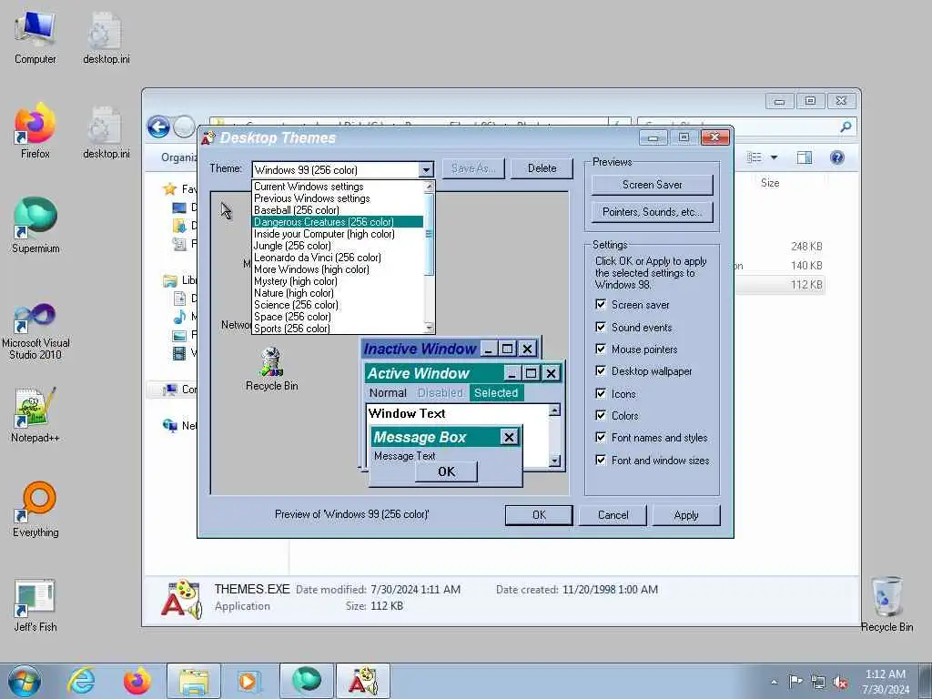932x699 pixels.
Task: Confirm with the dialog OK button
Action: [x=539, y=515]
